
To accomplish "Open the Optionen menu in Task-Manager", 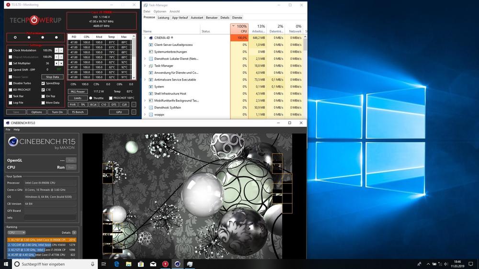I will [160, 11].
